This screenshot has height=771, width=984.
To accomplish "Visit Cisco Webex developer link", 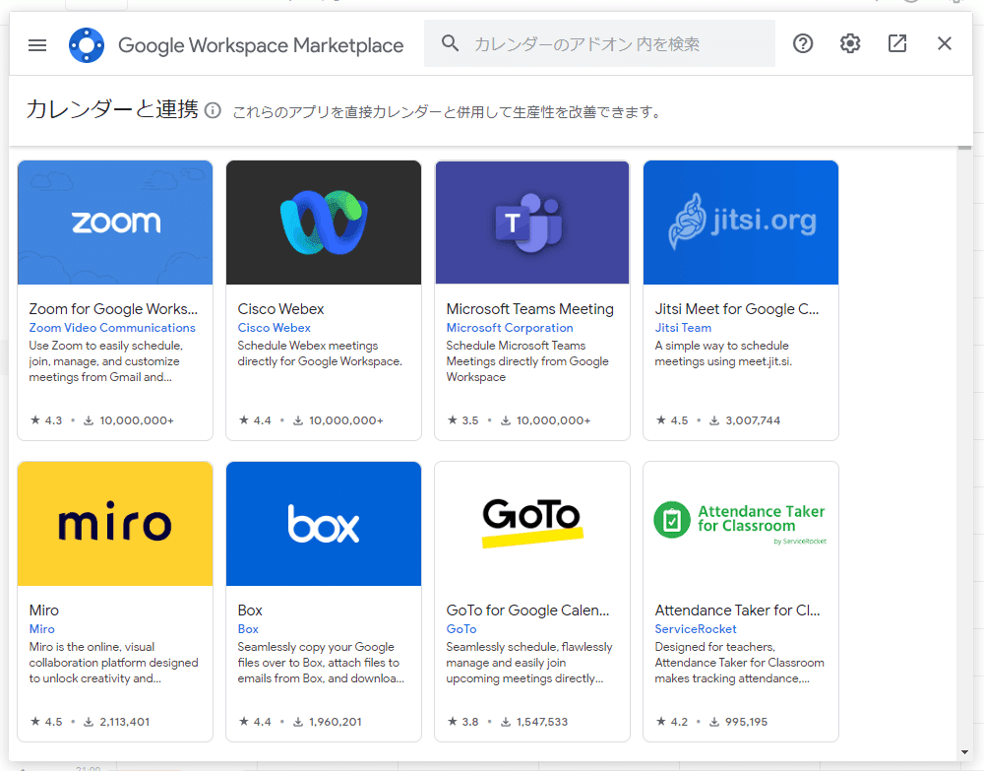I will tap(275, 328).
